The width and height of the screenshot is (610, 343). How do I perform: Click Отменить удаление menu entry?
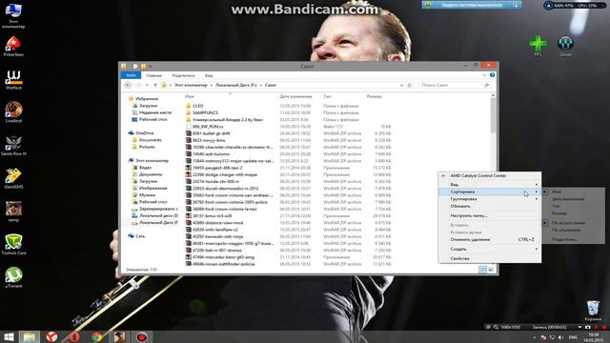coord(489,239)
